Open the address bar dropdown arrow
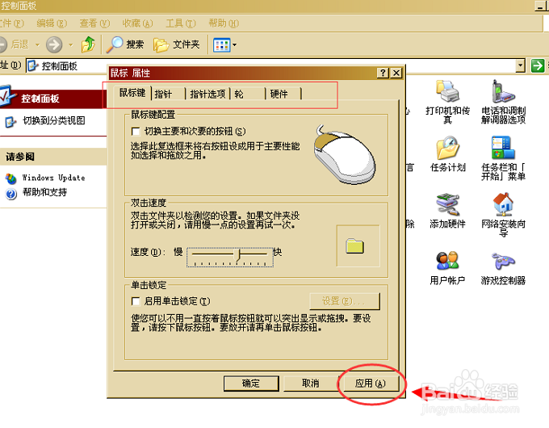This screenshot has width=549, height=428. pos(521,65)
